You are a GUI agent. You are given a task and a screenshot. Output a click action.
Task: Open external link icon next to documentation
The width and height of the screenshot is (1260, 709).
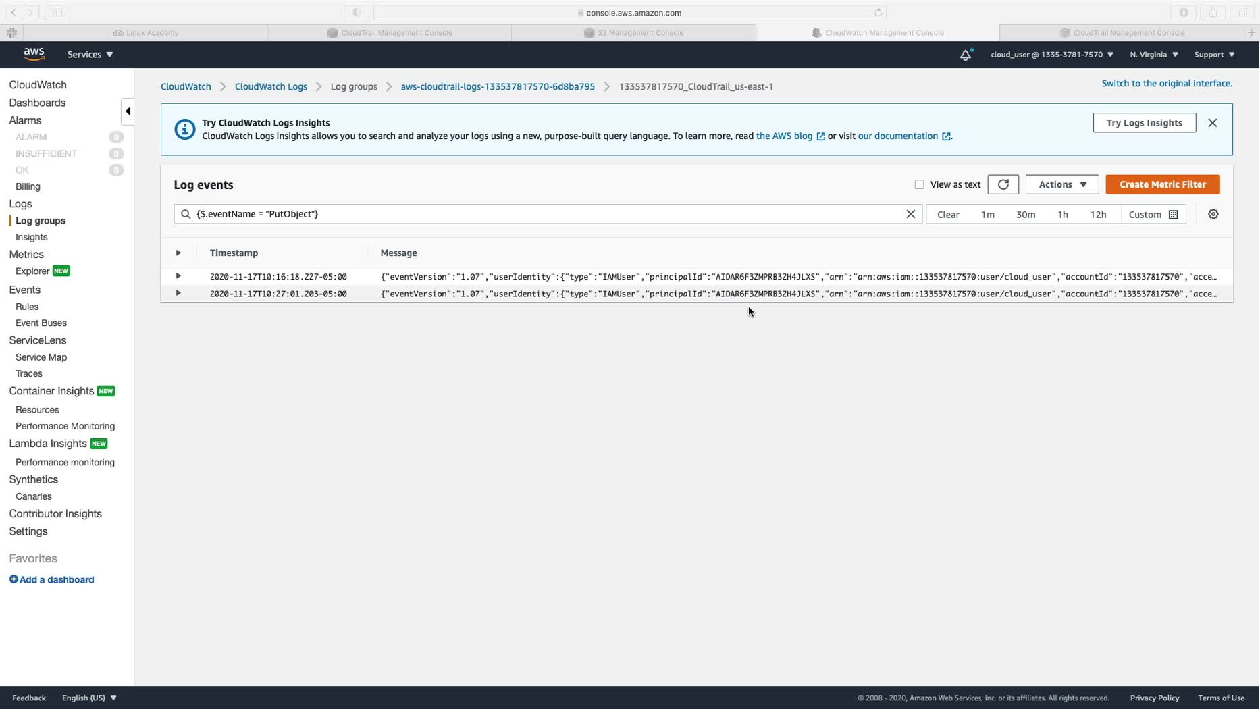947,136
